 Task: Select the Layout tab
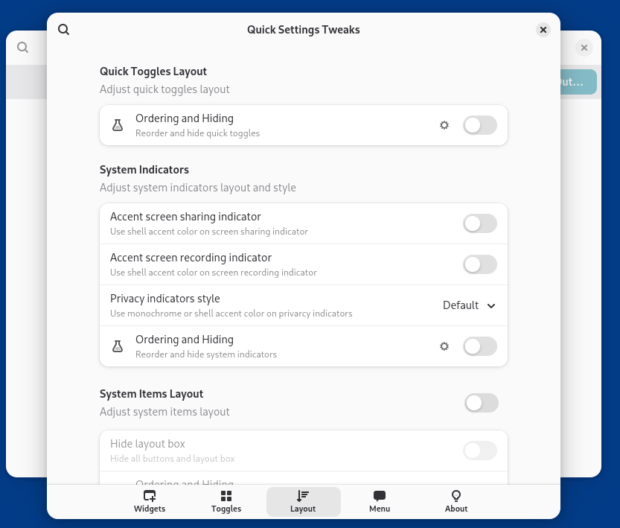point(303,501)
